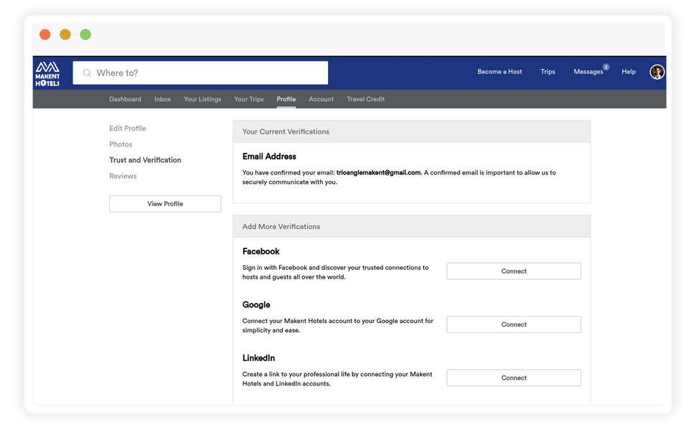
Task: Open Photos in the sidebar
Action: point(121,144)
